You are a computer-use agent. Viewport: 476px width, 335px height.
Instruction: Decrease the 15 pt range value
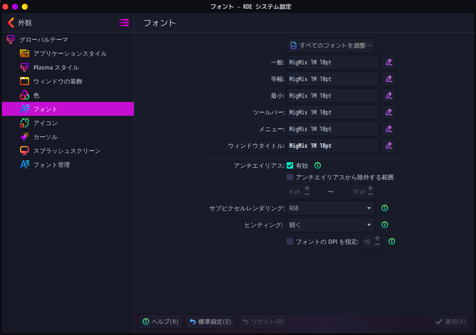370,195
